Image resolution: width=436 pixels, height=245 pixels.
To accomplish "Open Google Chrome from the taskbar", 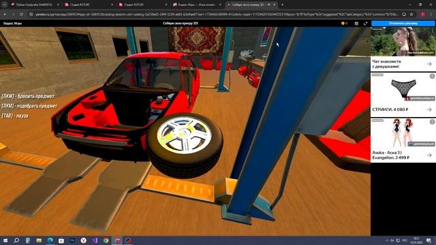I will coord(106,240).
